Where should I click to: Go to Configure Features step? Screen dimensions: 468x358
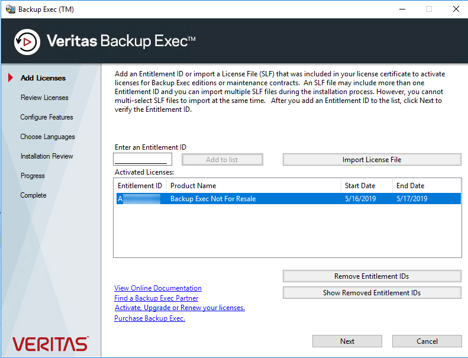point(47,117)
